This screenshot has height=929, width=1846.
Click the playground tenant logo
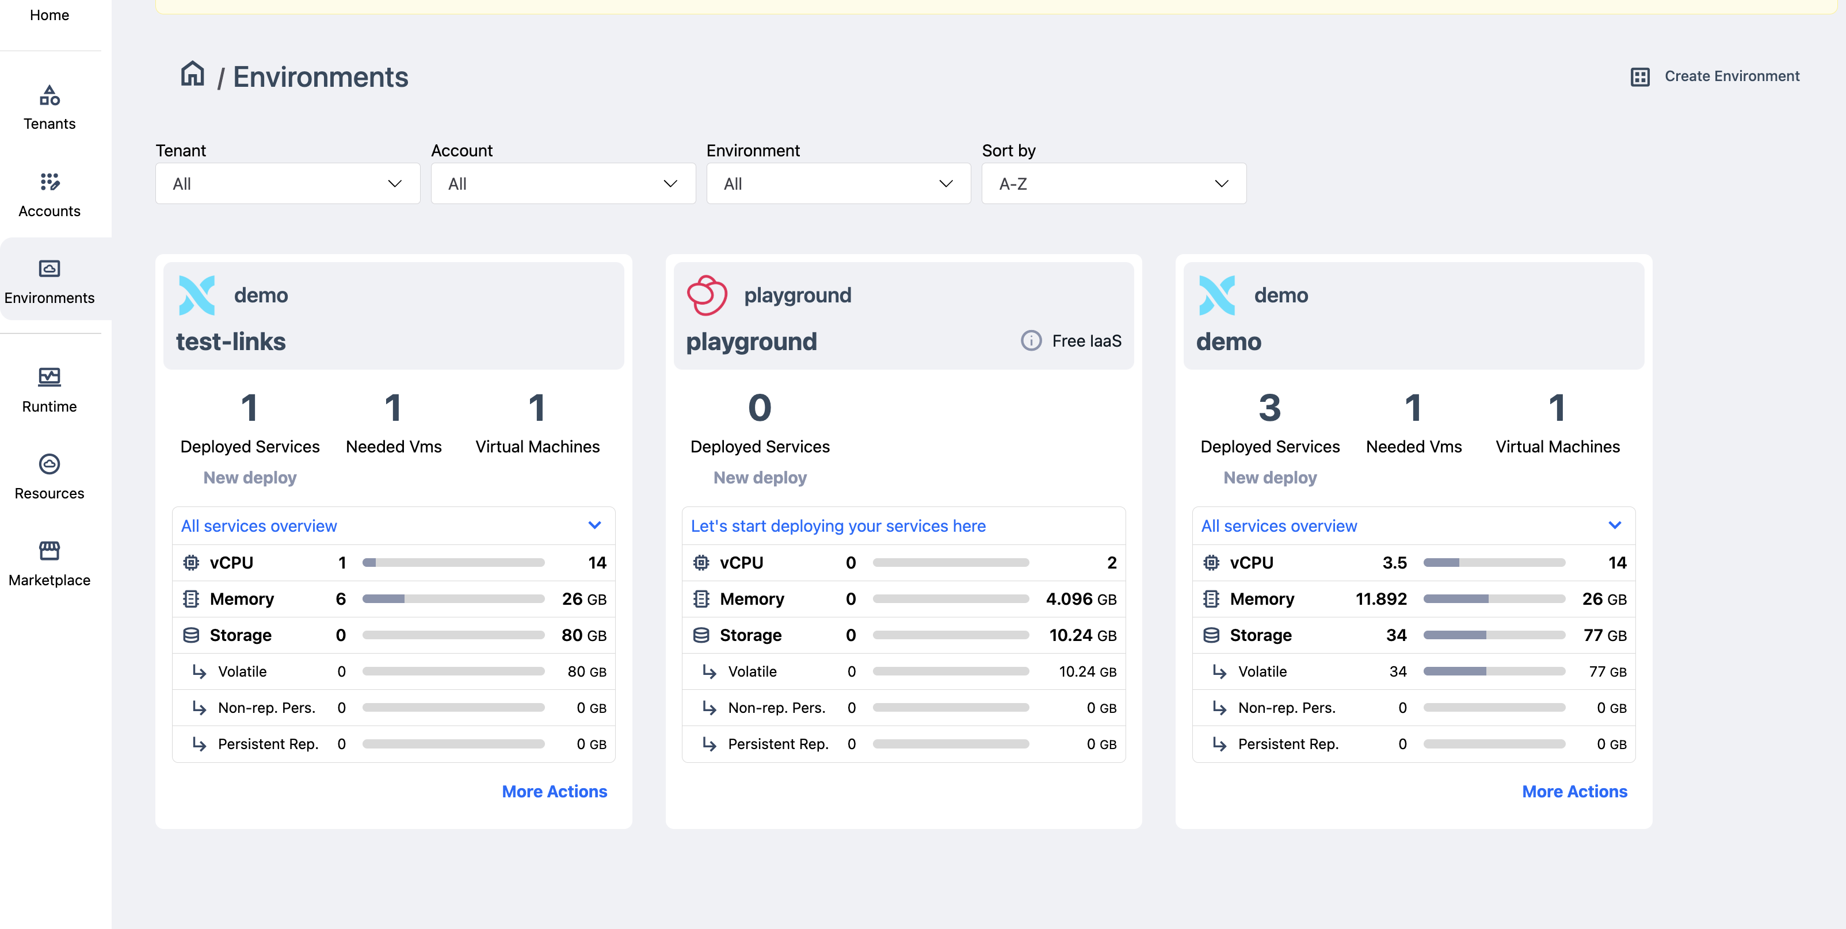pyautogui.click(x=707, y=295)
